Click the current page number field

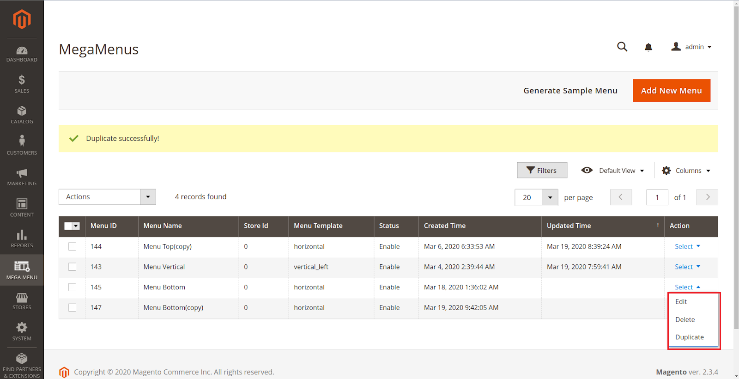point(657,197)
